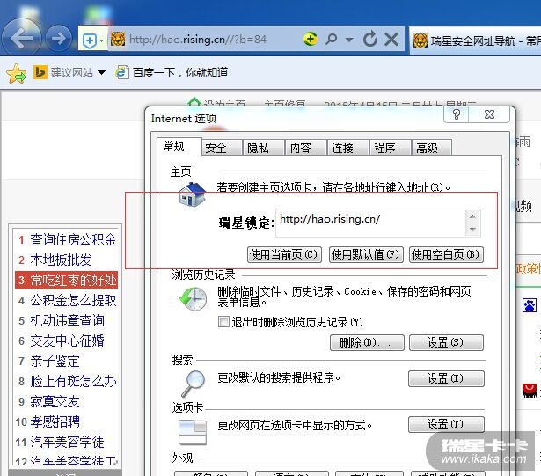Open the 交友中心征婚 list link
Image resolution: width=541 pixels, height=476 pixels.
(67, 341)
